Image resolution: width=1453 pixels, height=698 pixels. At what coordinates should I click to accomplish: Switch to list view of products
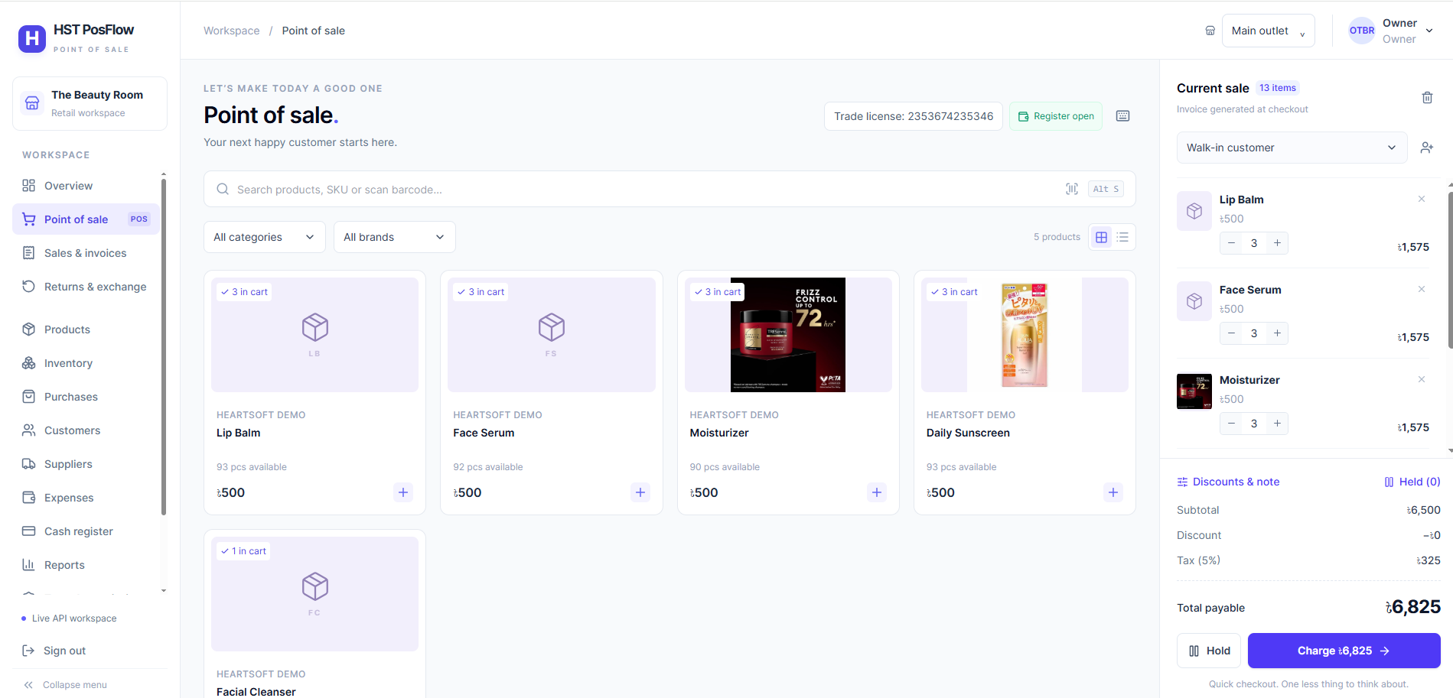(x=1123, y=237)
